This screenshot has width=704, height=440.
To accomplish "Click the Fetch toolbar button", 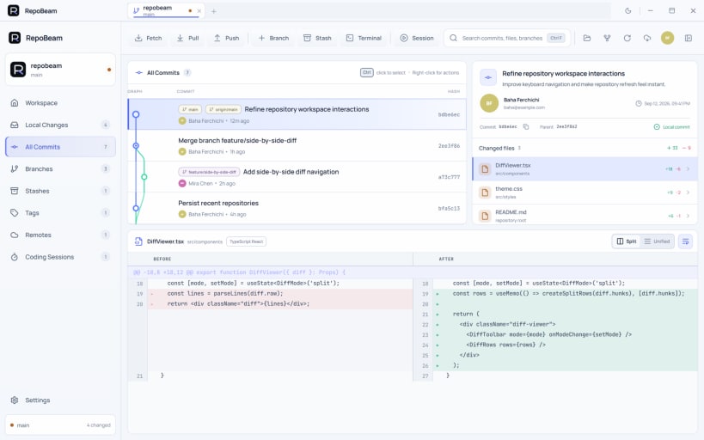I will click(x=148, y=38).
